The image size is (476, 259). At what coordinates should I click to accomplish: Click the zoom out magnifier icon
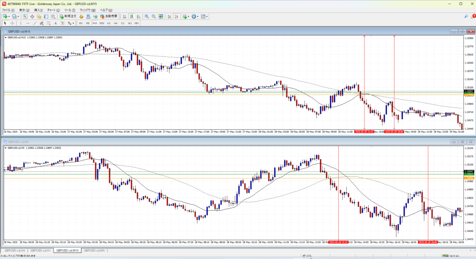pyautogui.click(x=153, y=16)
